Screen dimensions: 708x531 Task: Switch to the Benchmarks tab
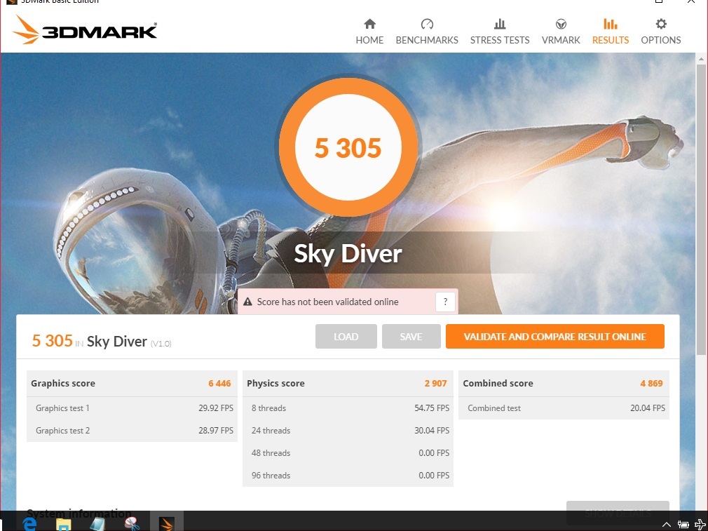(427, 32)
